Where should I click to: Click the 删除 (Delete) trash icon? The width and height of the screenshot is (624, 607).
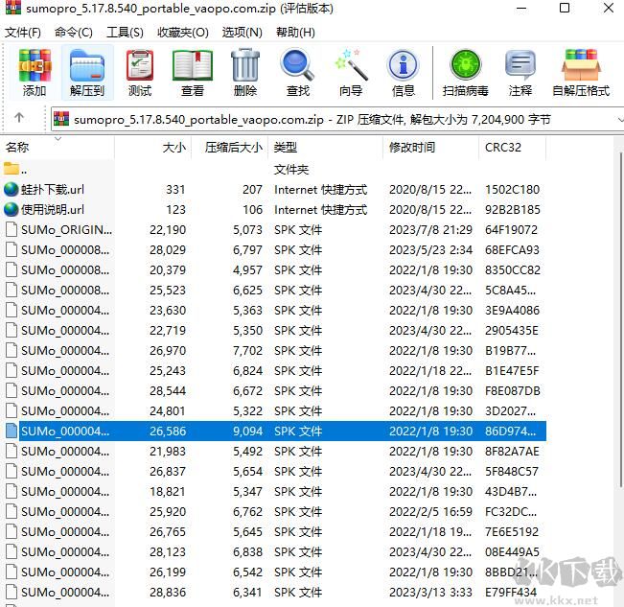point(245,72)
